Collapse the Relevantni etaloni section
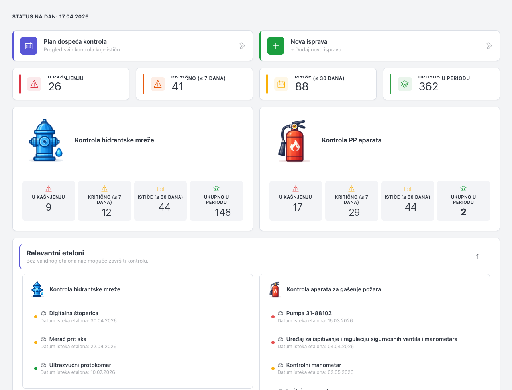 (477, 257)
